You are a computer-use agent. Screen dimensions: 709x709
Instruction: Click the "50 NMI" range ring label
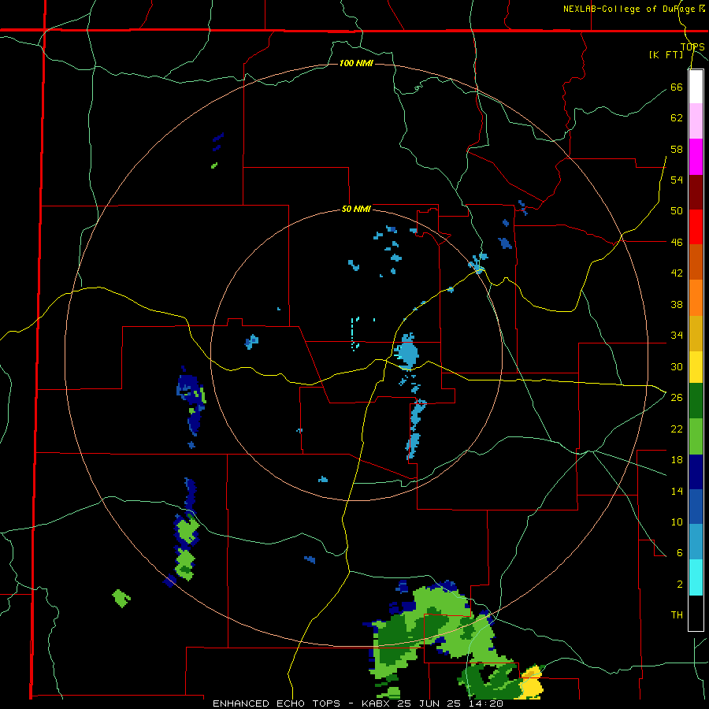(x=356, y=209)
